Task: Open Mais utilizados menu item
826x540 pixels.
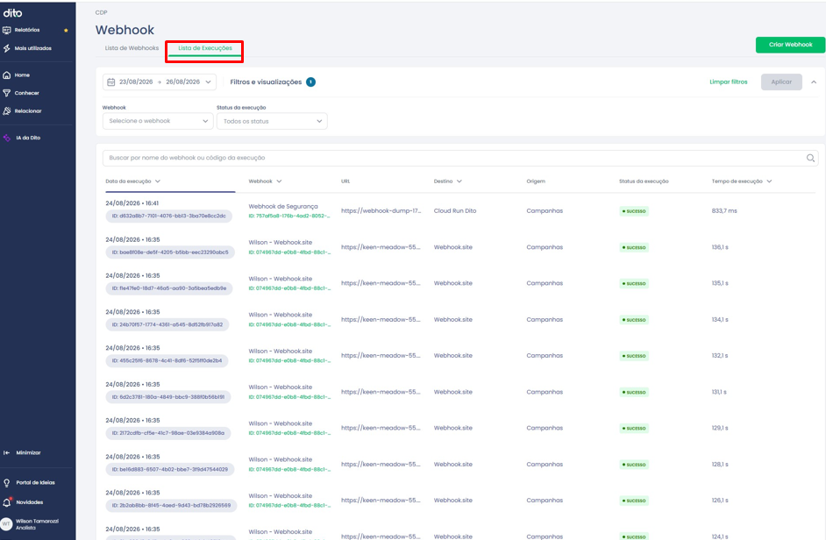Action: [32, 48]
